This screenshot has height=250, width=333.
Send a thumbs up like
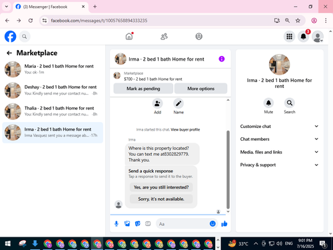pos(224,223)
